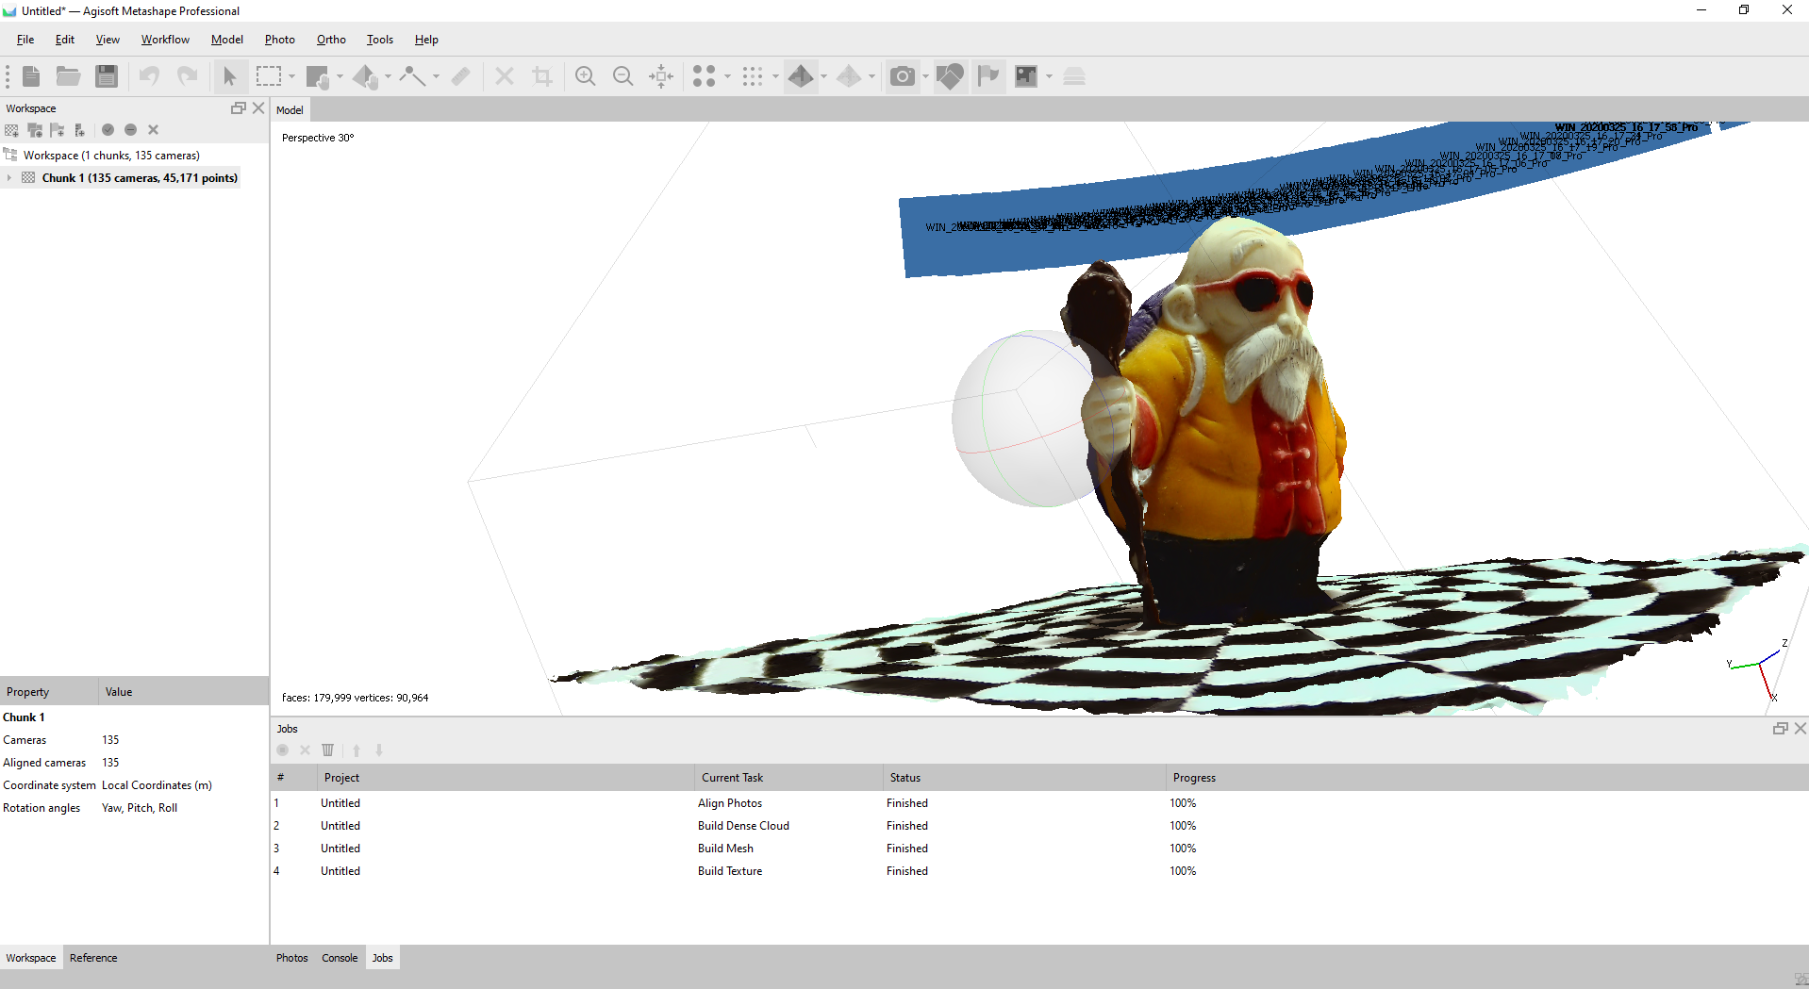
Task: Pick the Draw Polyline tool
Action: tap(413, 76)
